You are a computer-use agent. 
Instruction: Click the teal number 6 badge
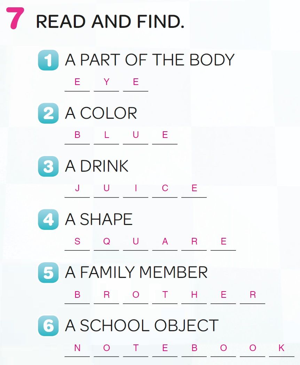point(48,326)
